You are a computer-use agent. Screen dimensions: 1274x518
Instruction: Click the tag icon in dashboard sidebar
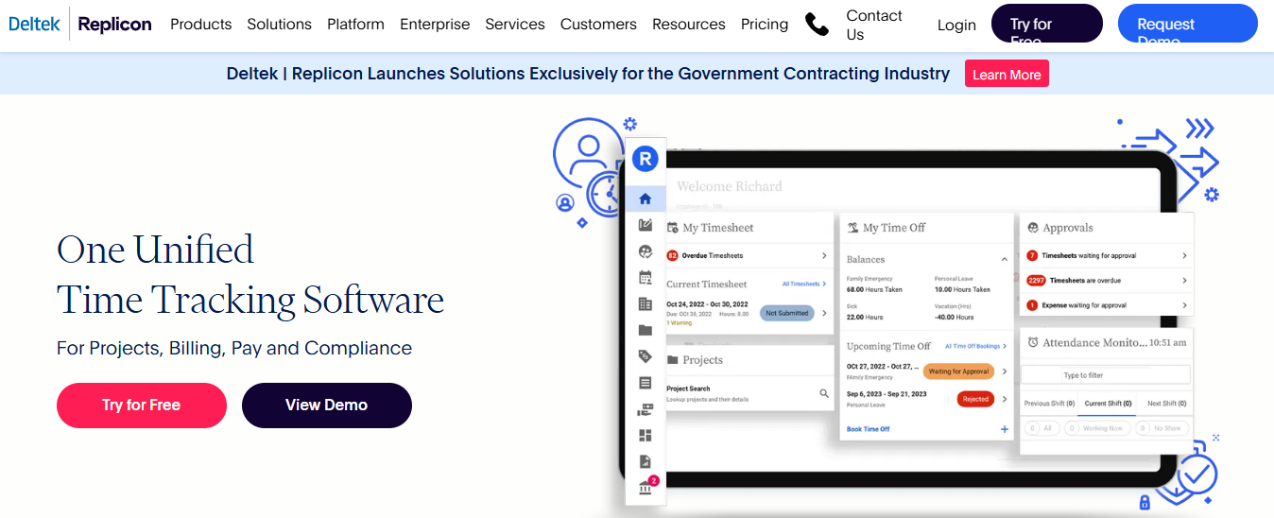646,356
